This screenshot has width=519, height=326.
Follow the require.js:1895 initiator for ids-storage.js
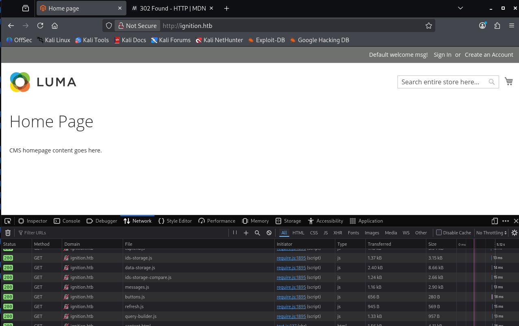(291, 258)
